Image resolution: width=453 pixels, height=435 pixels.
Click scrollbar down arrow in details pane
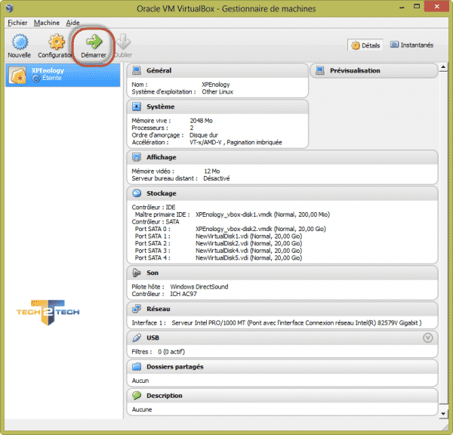coord(443,414)
